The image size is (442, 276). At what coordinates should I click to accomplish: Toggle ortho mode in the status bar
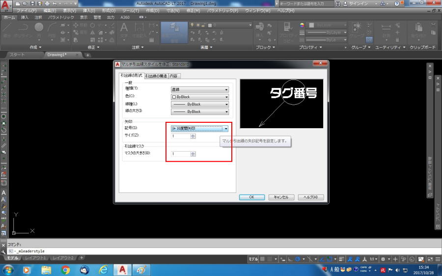[x=290, y=259]
